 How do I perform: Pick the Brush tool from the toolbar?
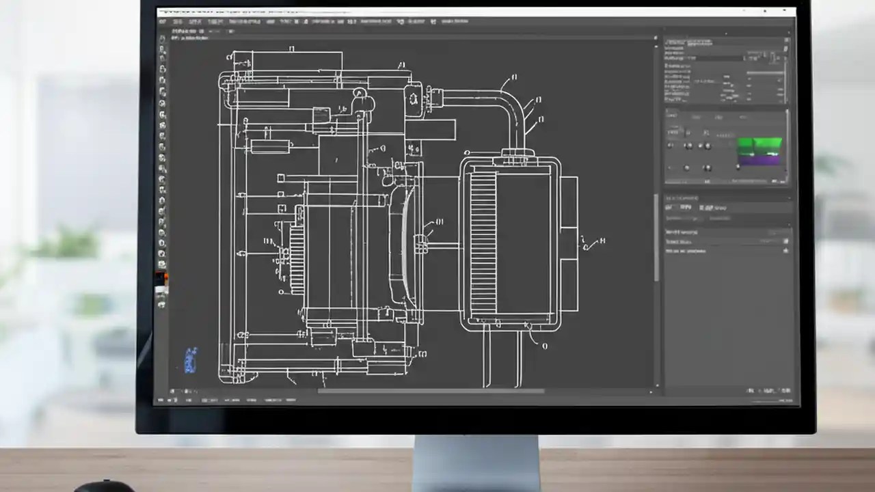(162, 123)
